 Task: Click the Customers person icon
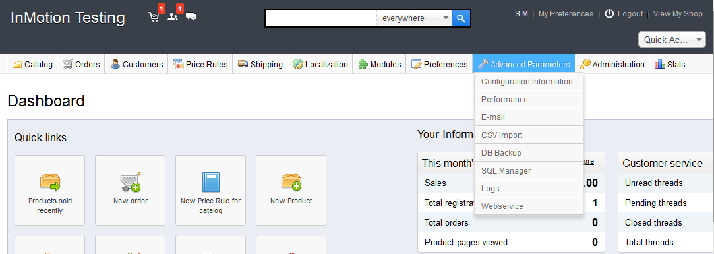pyautogui.click(x=115, y=64)
